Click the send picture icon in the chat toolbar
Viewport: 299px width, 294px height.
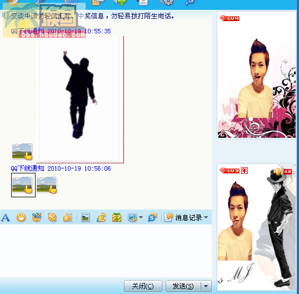click(85, 217)
